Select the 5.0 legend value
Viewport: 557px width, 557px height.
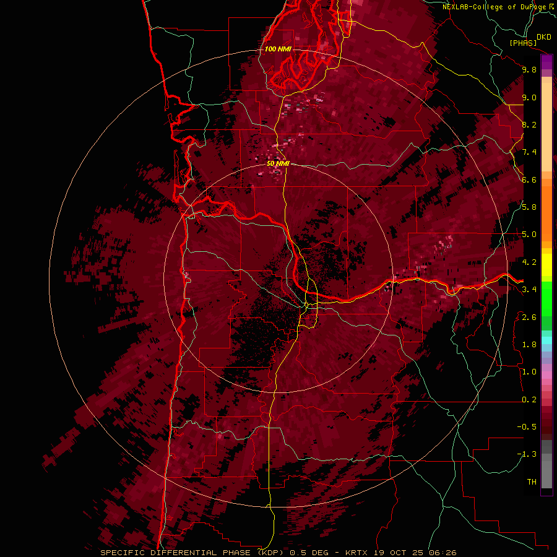pyautogui.click(x=529, y=235)
